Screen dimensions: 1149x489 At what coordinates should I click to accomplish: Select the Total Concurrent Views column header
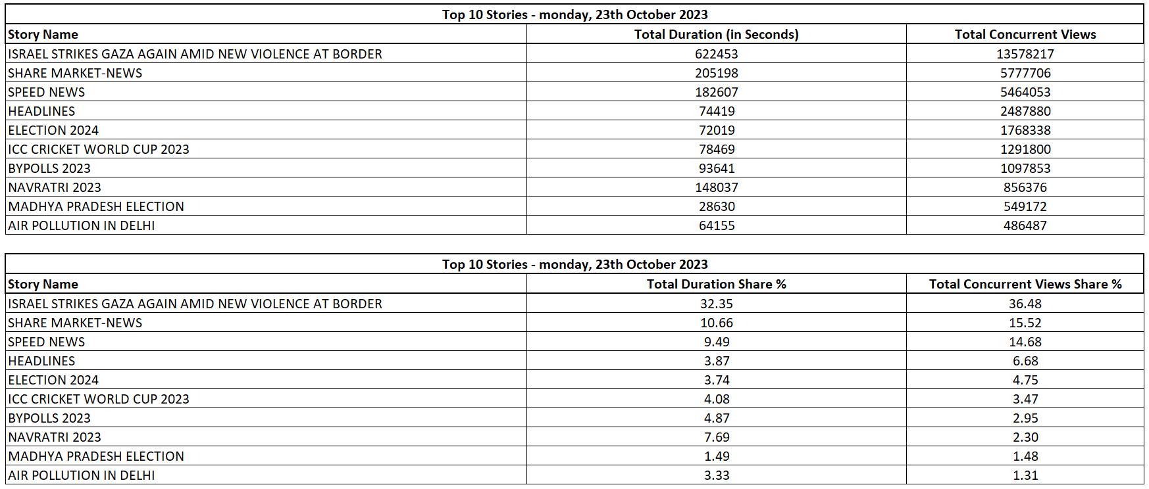1025,34
